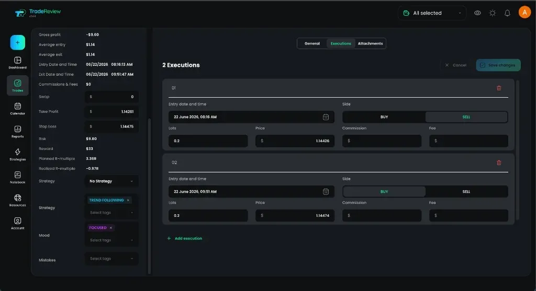Screen dimensions: 536x291
Task: Click execution 02 Fee field
Action: pyautogui.click(x=468, y=216)
